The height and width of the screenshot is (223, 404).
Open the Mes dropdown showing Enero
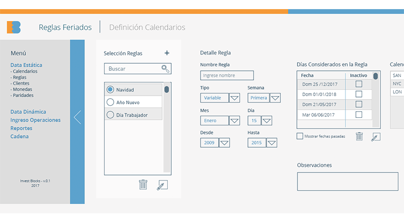(234, 121)
